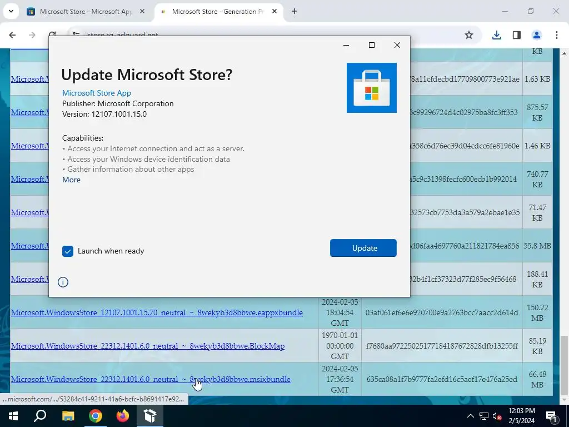Close the Update Microsoft Store dialog
The image size is (569, 427).
pos(397,45)
